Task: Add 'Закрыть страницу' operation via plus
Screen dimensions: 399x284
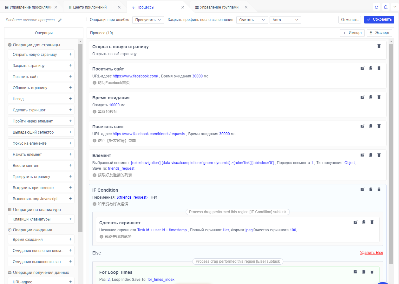Action: [x=70, y=65]
